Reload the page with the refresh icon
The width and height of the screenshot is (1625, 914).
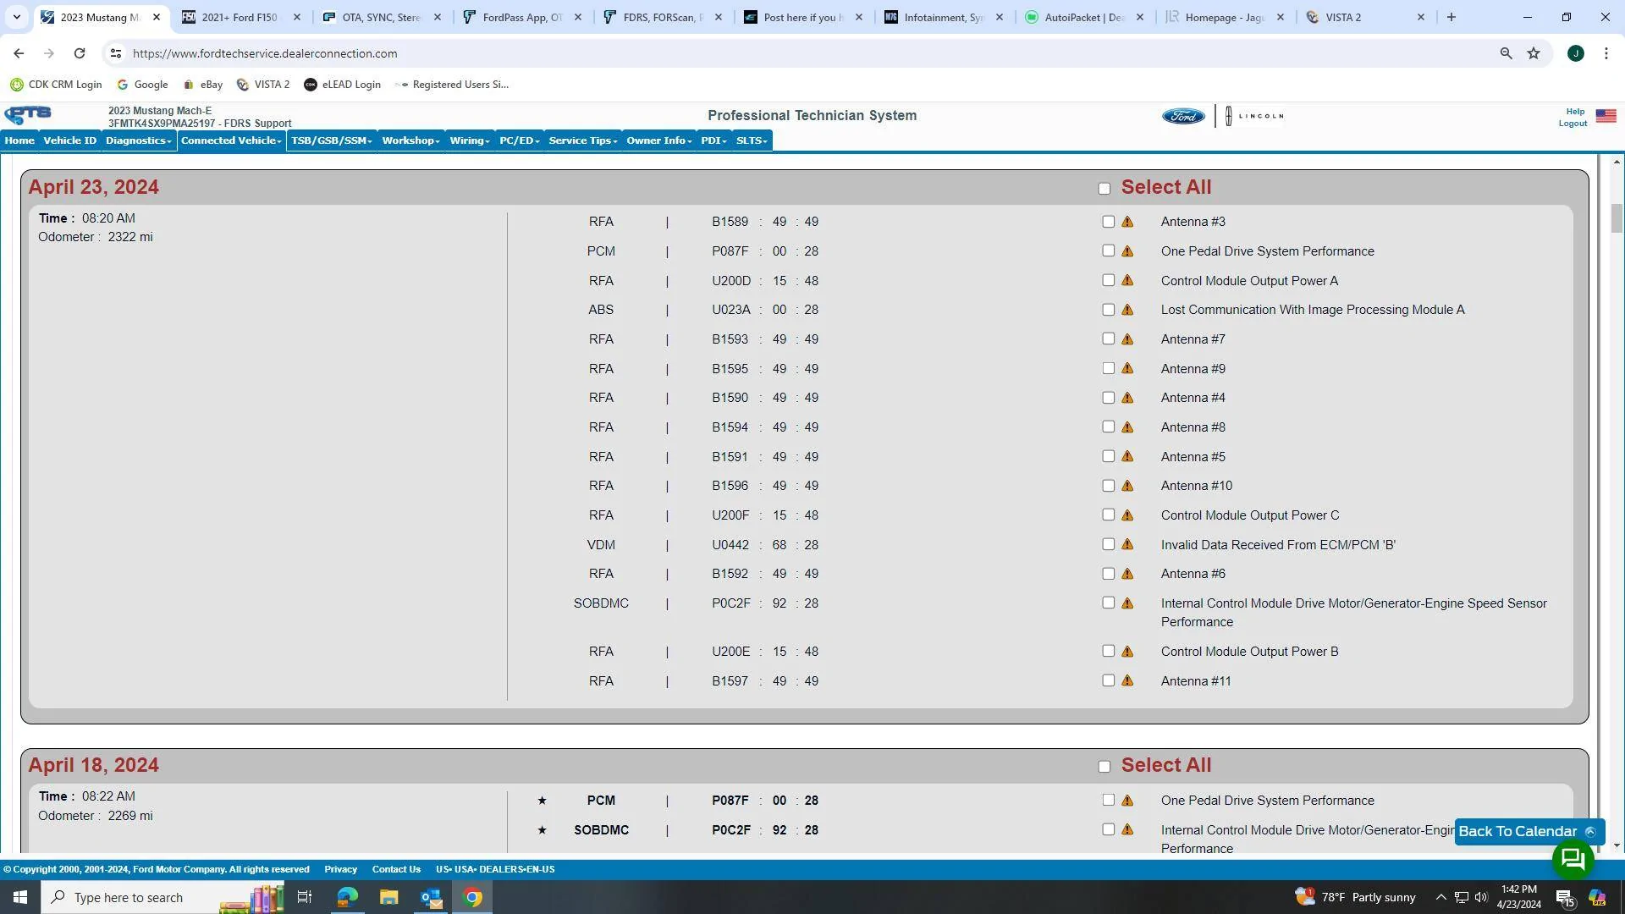80,53
